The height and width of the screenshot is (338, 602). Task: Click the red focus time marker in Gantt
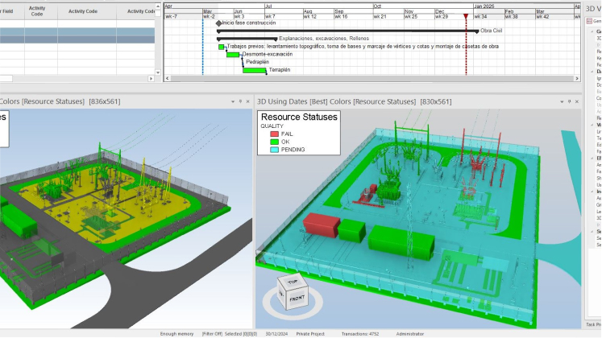[466, 16]
